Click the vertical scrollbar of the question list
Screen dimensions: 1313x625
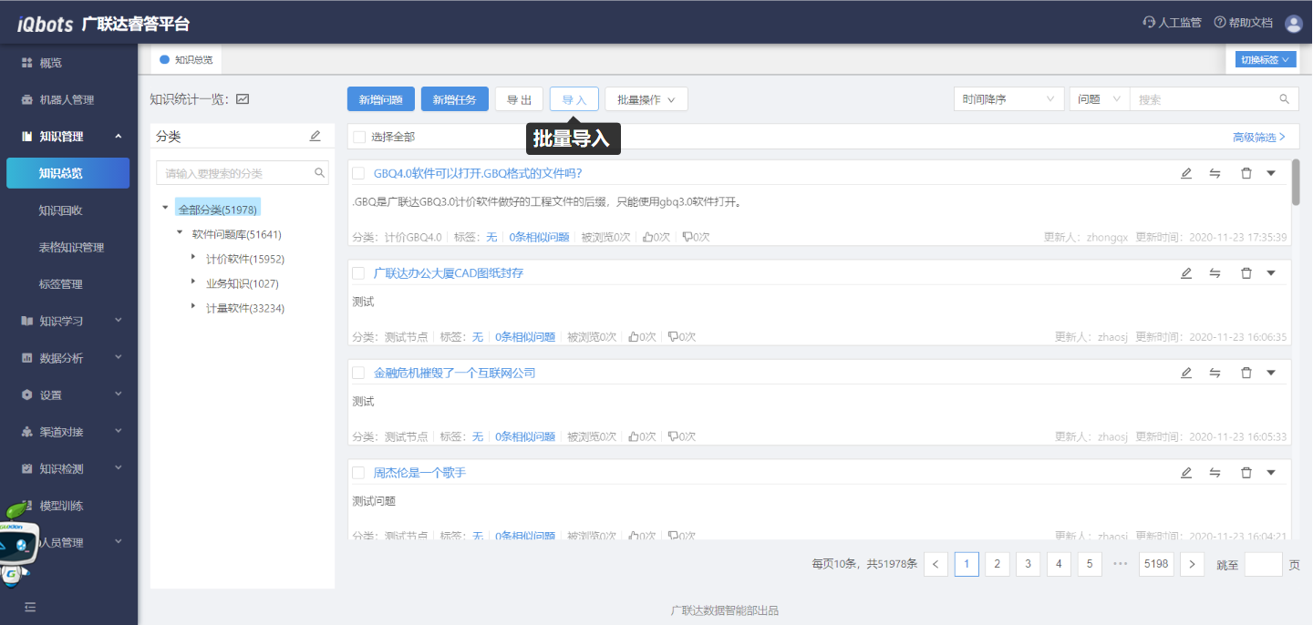[x=1296, y=182]
